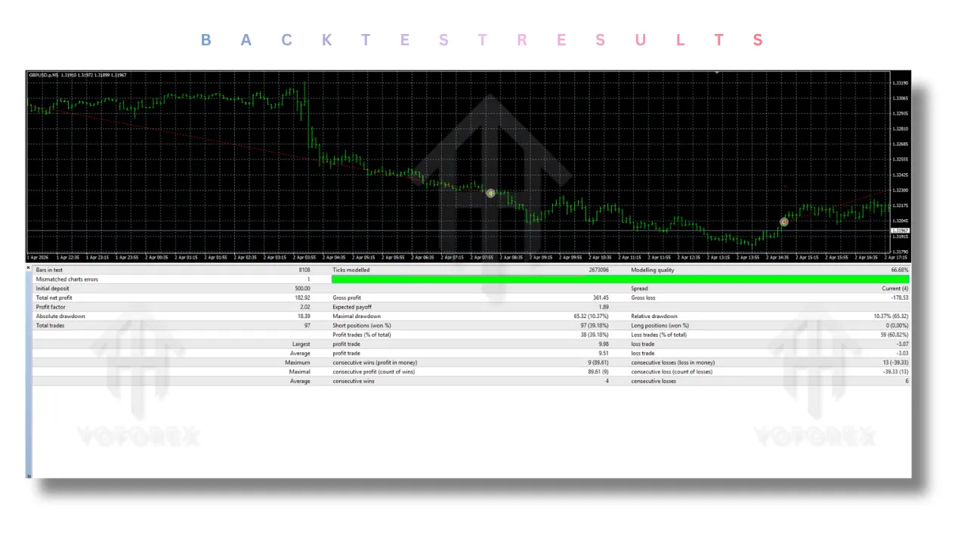The image size is (967, 544).
Task: Select the net profit value 182.92
Action: coord(302,298)
